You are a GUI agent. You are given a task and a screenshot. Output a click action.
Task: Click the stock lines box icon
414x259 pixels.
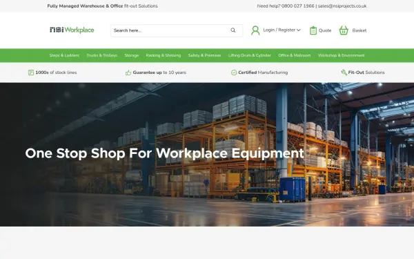31,73
